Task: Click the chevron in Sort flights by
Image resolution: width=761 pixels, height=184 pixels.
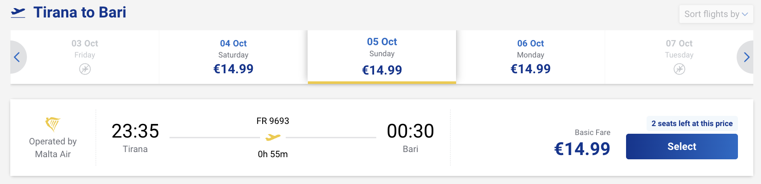Action: coord(745,14)
